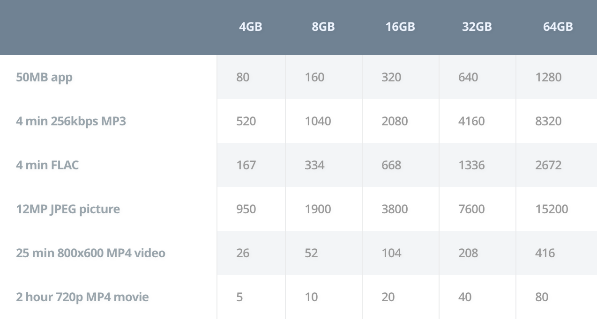Image resolution: width=597 pixels, height=319 pixels.
Task: Select the 5 cell in the movie row
Action: pos(239,297)
